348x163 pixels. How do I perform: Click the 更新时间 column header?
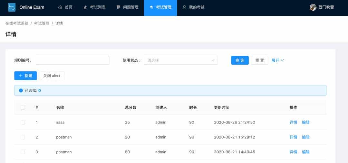[221, 107]
